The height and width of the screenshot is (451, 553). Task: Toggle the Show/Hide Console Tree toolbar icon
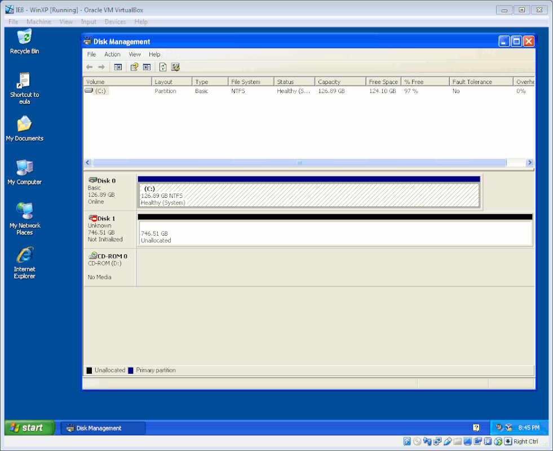pos(118,67)
